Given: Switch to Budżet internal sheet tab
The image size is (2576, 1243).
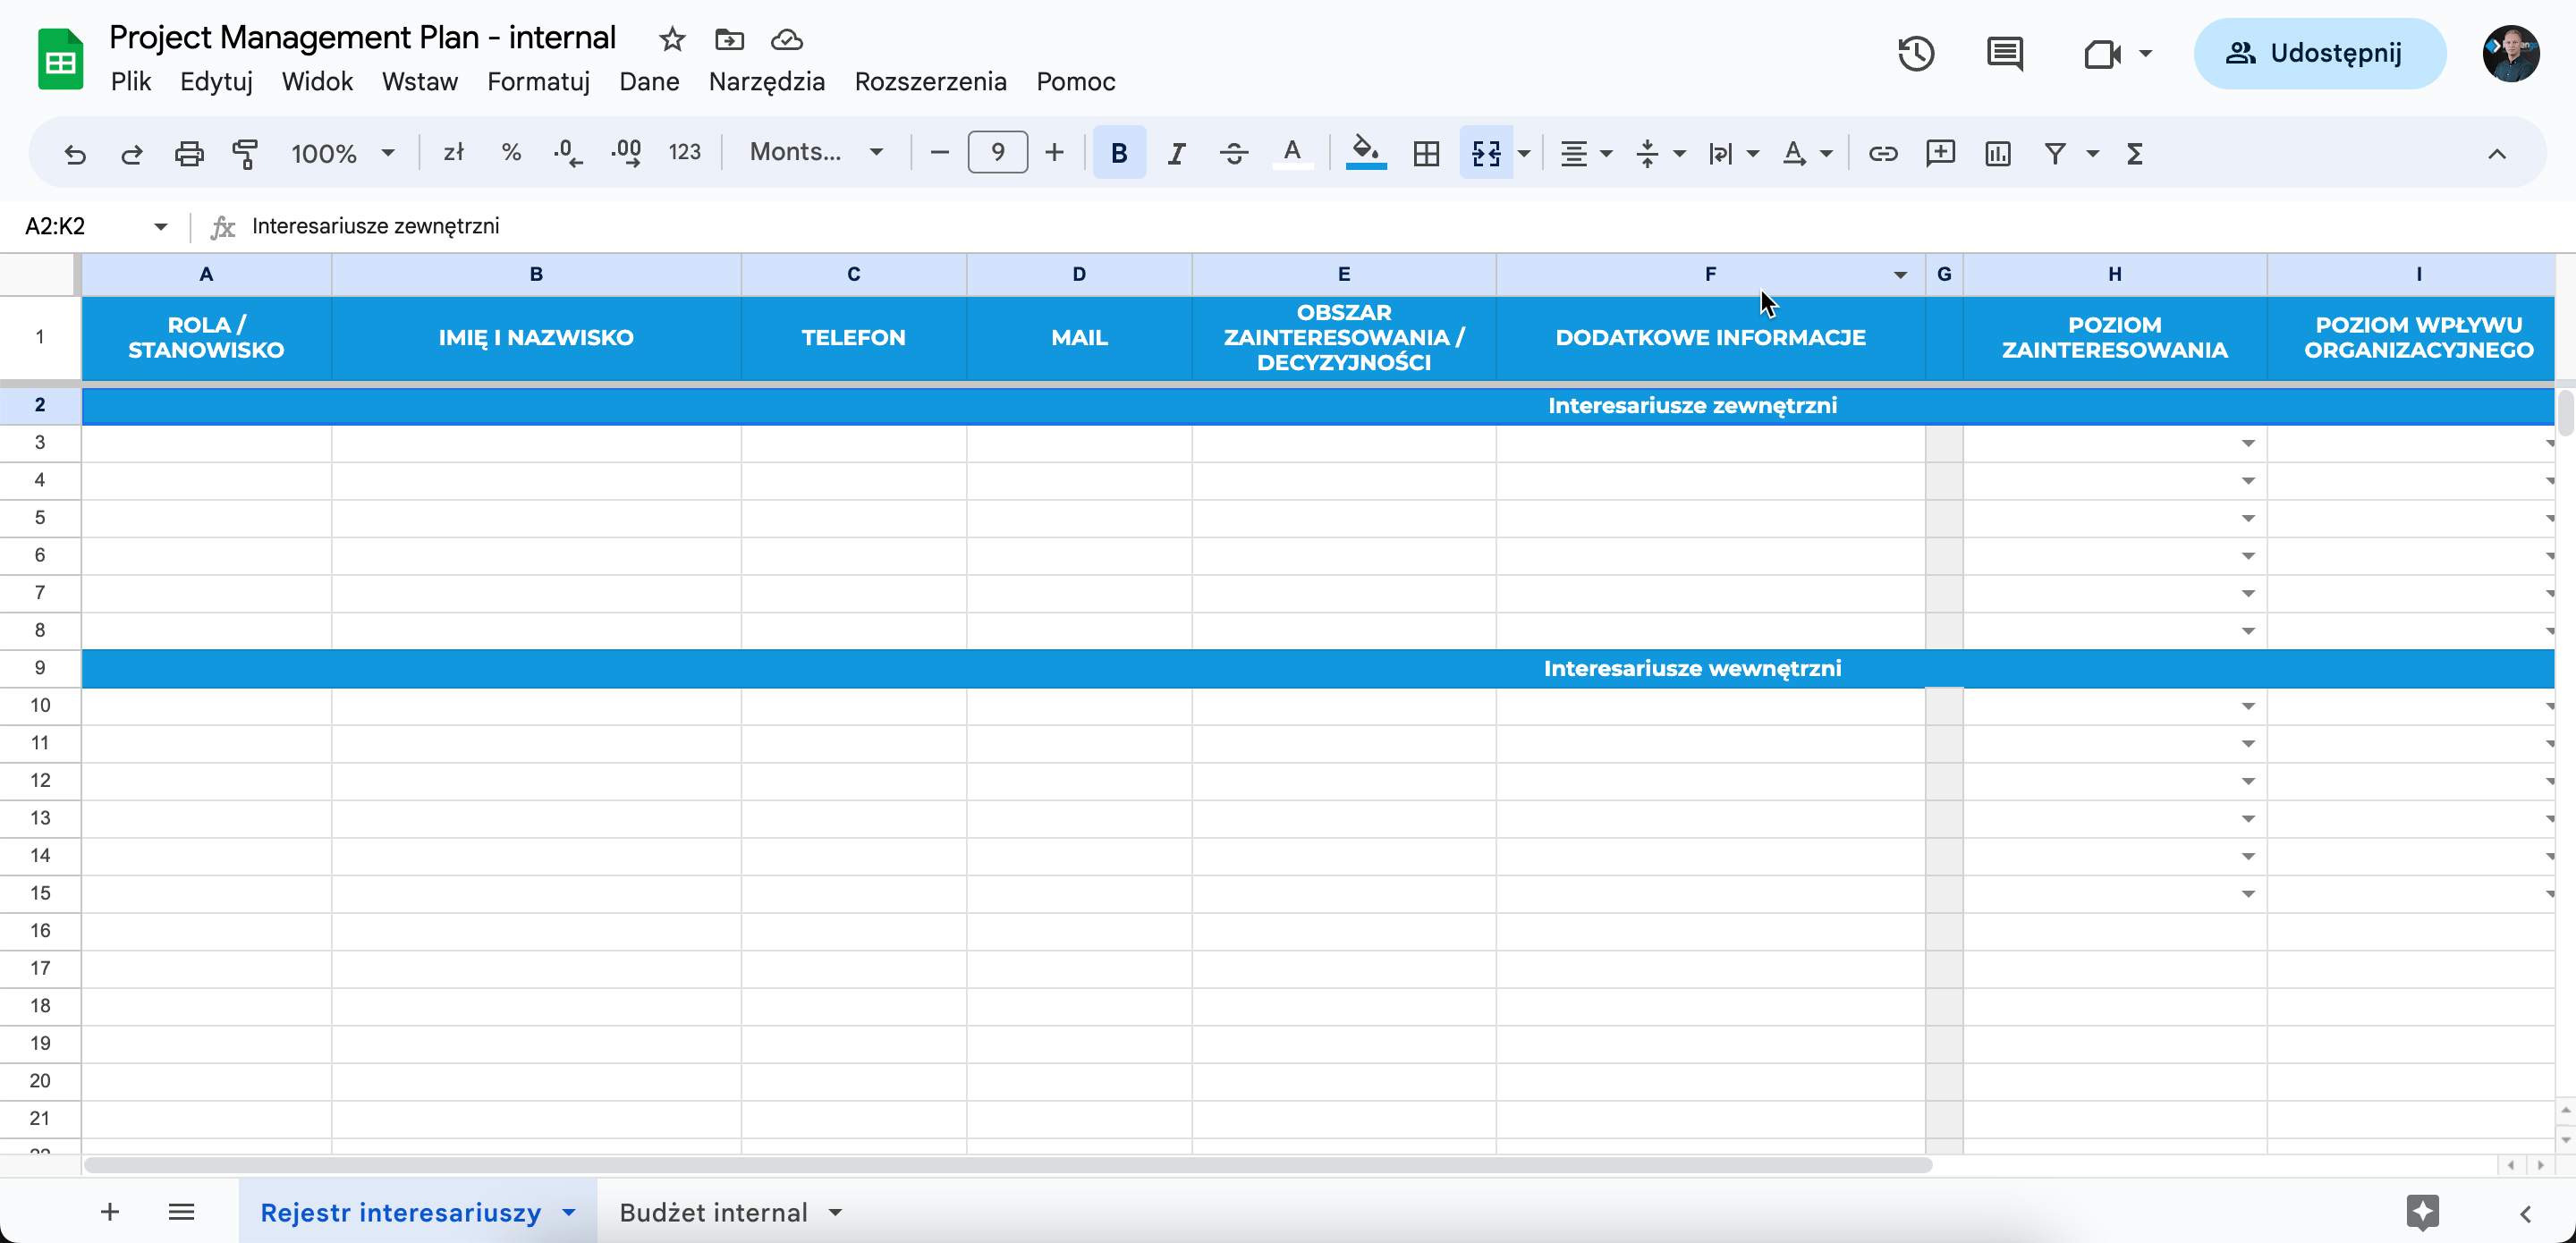Looking at the screenshot, I should point(713,1212).
